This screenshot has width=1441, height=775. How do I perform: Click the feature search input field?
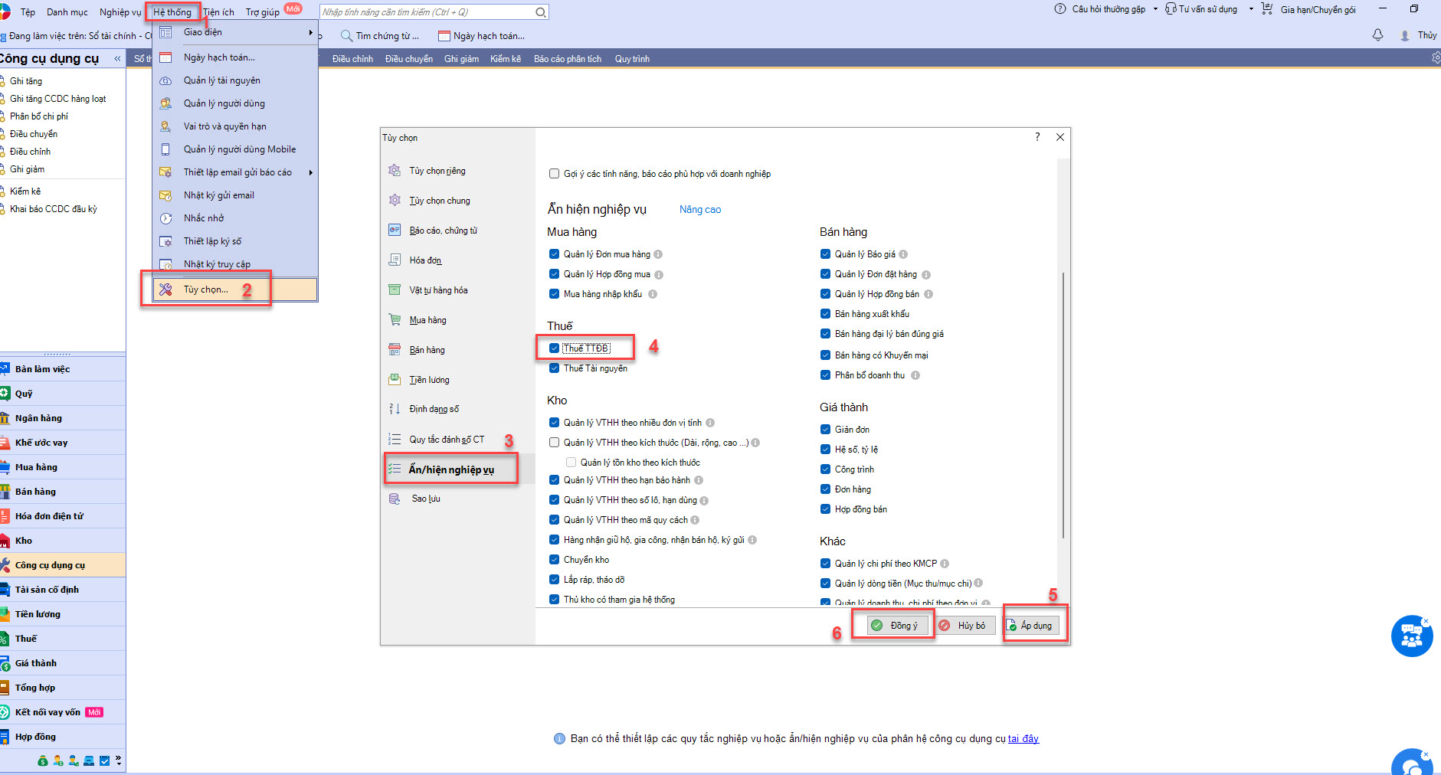[426, 12]
